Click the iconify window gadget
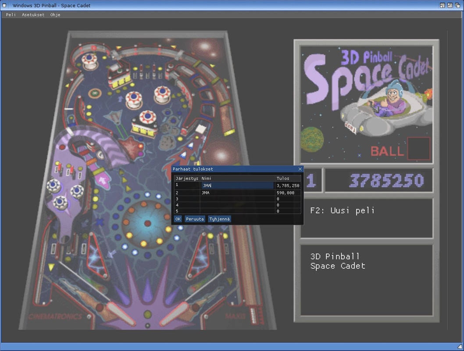The height and width of the screenshot is (351, 464). pos(442,5)
